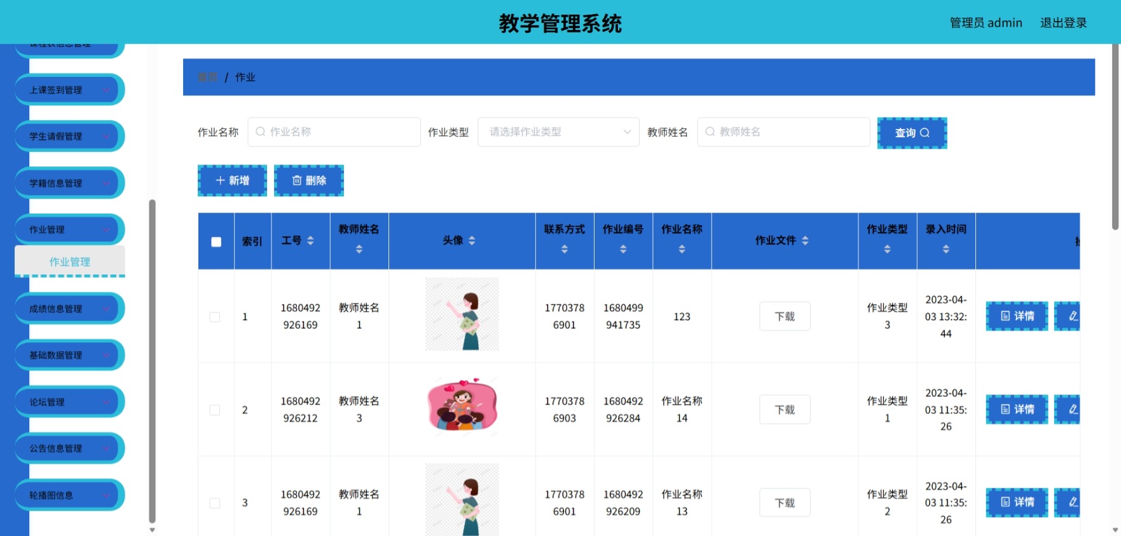1121x536 pixels.
Task: Sort by 录入时间 column sort arrows
Action: (946, 250)
